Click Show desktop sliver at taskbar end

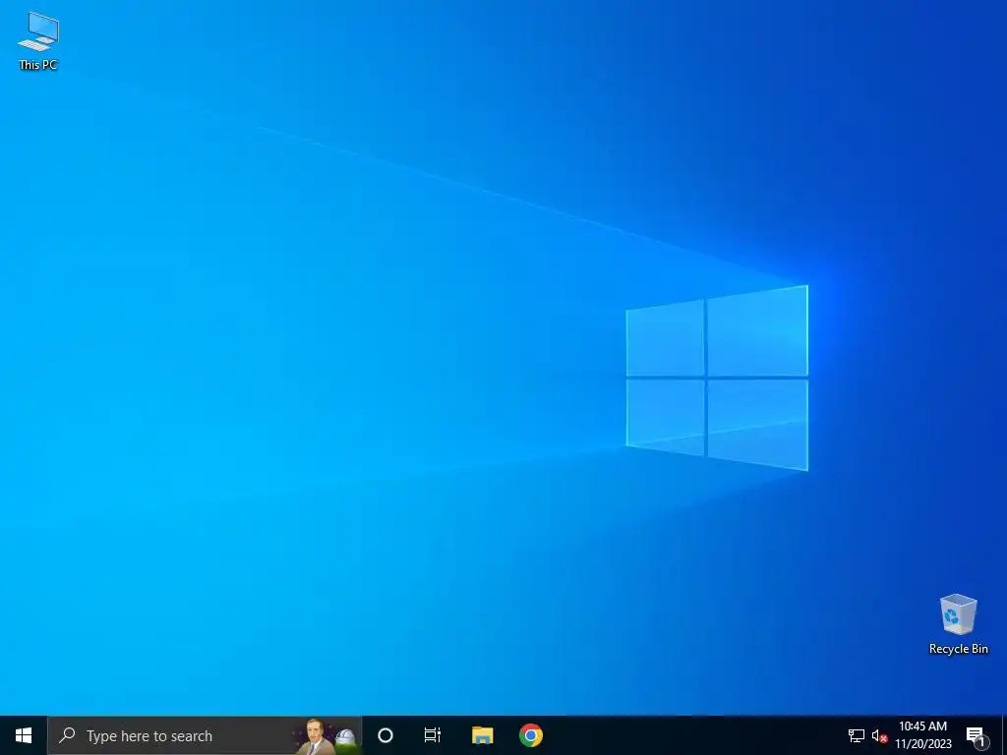(1004, 735)
